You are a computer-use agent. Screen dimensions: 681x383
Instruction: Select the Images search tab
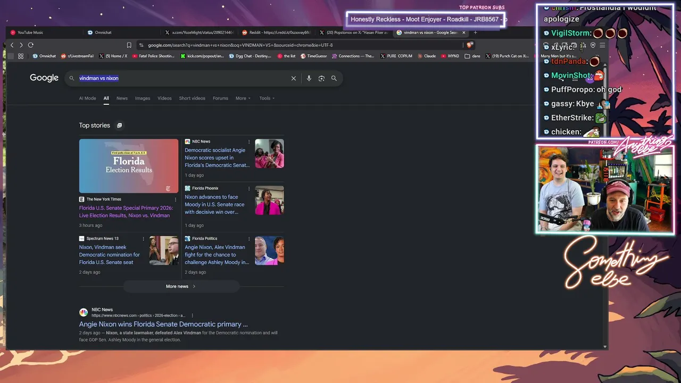point(143,98)
